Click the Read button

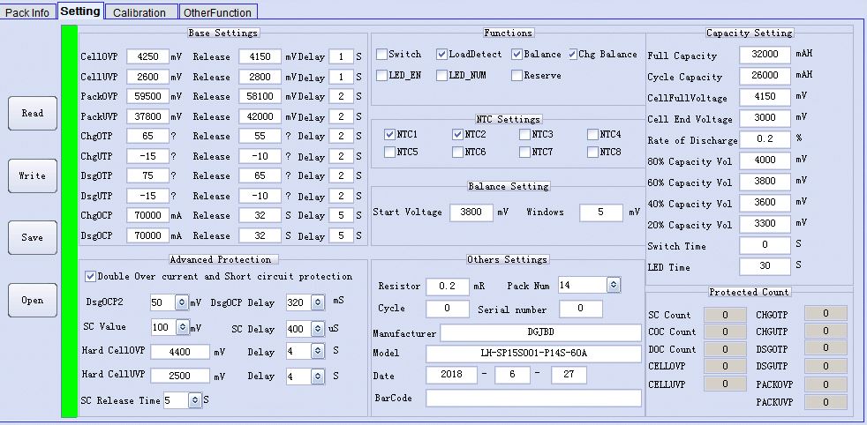click(33, 113)
